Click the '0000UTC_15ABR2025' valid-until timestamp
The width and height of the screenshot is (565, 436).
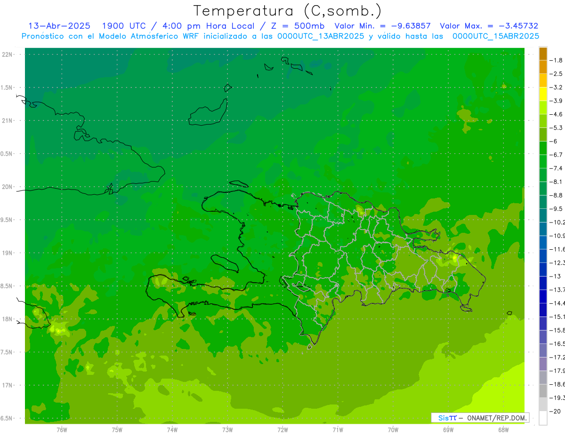[x=495, y=36]
